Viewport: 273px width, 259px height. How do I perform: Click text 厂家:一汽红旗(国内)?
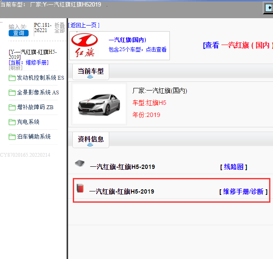(x=159, y=91)
